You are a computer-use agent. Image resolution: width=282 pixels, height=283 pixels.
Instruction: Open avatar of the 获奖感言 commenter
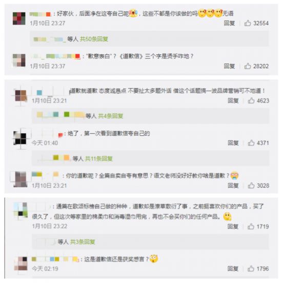click(21, 264)
